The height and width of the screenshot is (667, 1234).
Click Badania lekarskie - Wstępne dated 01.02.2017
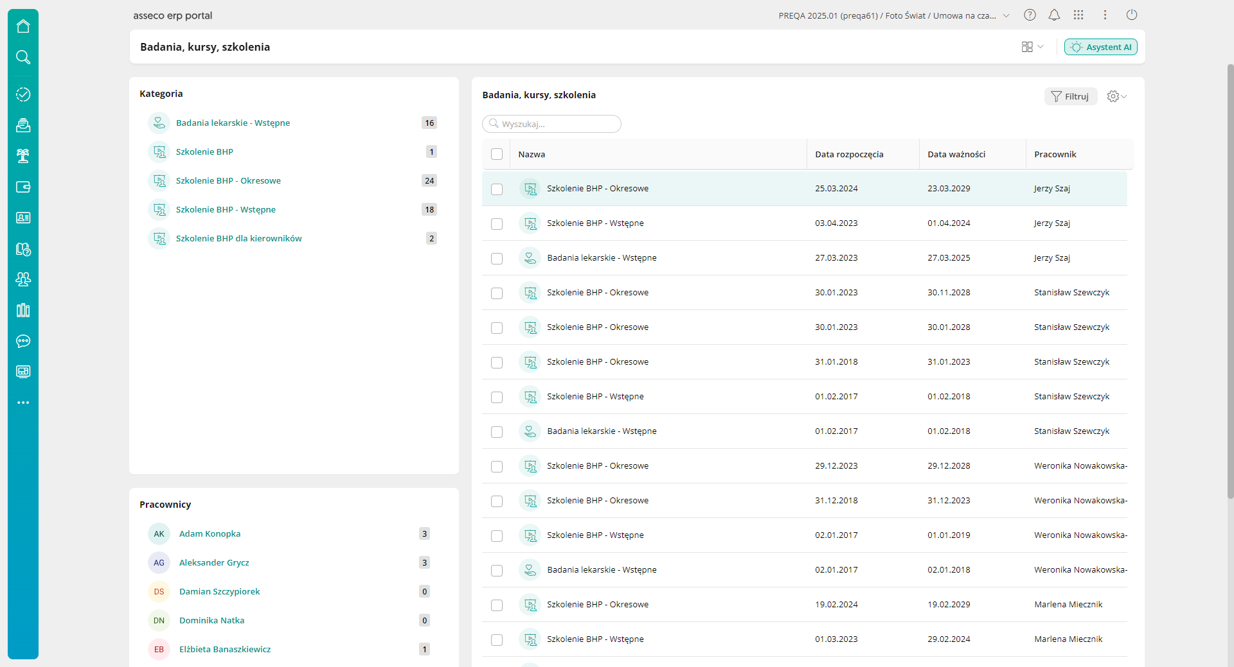(602, 431)
